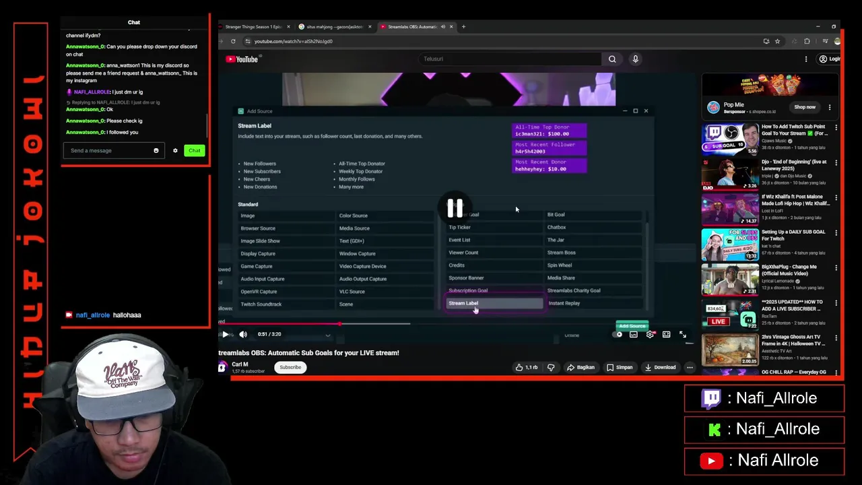Open YouTube settings three-dot menu beside Login

pos(806,59)
